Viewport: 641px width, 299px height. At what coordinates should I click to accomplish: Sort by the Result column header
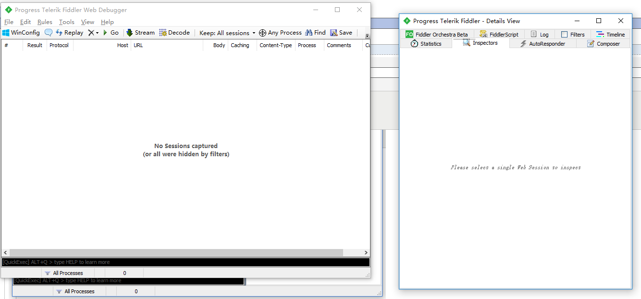point(35,45)
